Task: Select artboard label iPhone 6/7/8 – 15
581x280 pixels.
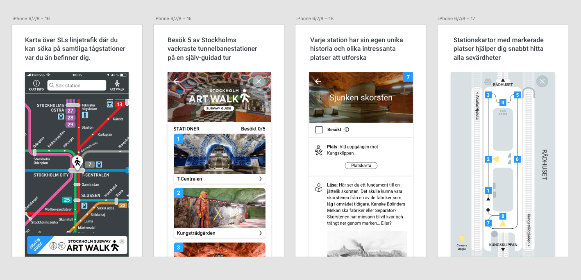Action: [173, 18]
